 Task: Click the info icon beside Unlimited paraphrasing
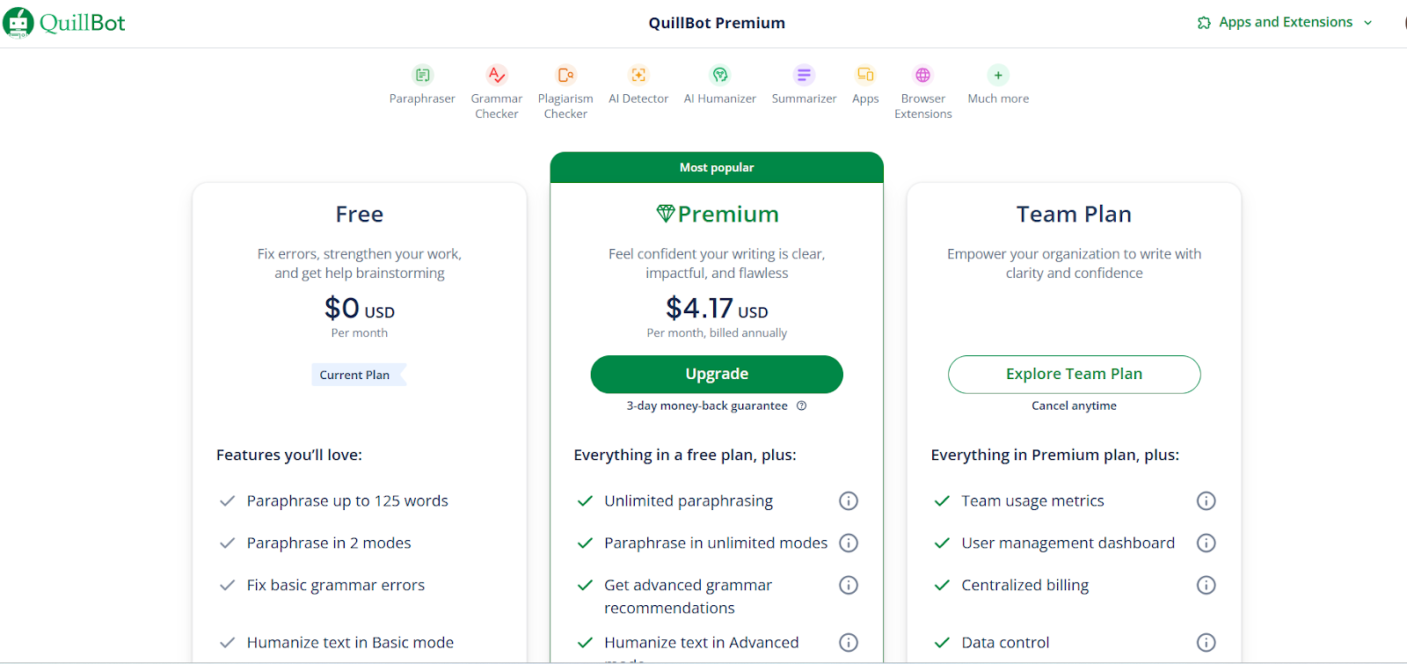point(848,500)
